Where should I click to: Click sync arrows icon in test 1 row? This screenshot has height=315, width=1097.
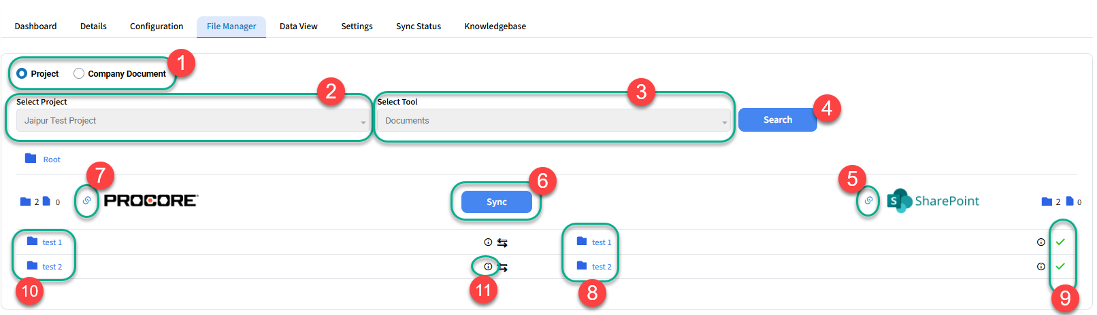click(502, 242)
